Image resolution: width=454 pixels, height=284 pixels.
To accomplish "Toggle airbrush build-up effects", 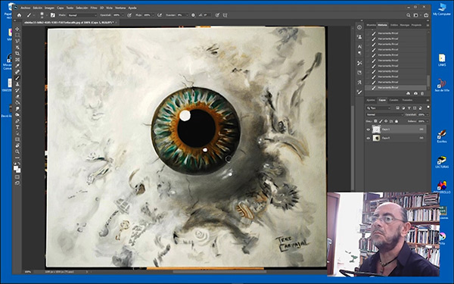I will point(160,15).
